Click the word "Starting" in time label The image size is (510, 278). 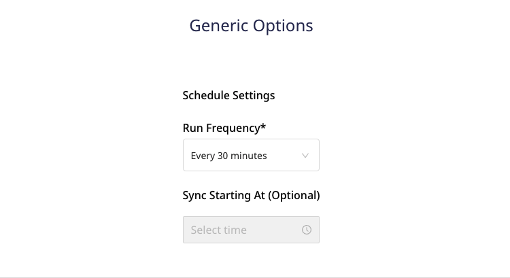coord(239,195)
